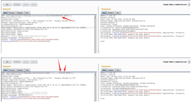Viewport: 196px width, 105px height.
Task: Select Raw tab of bottom Response
Action: click(104, 70)
